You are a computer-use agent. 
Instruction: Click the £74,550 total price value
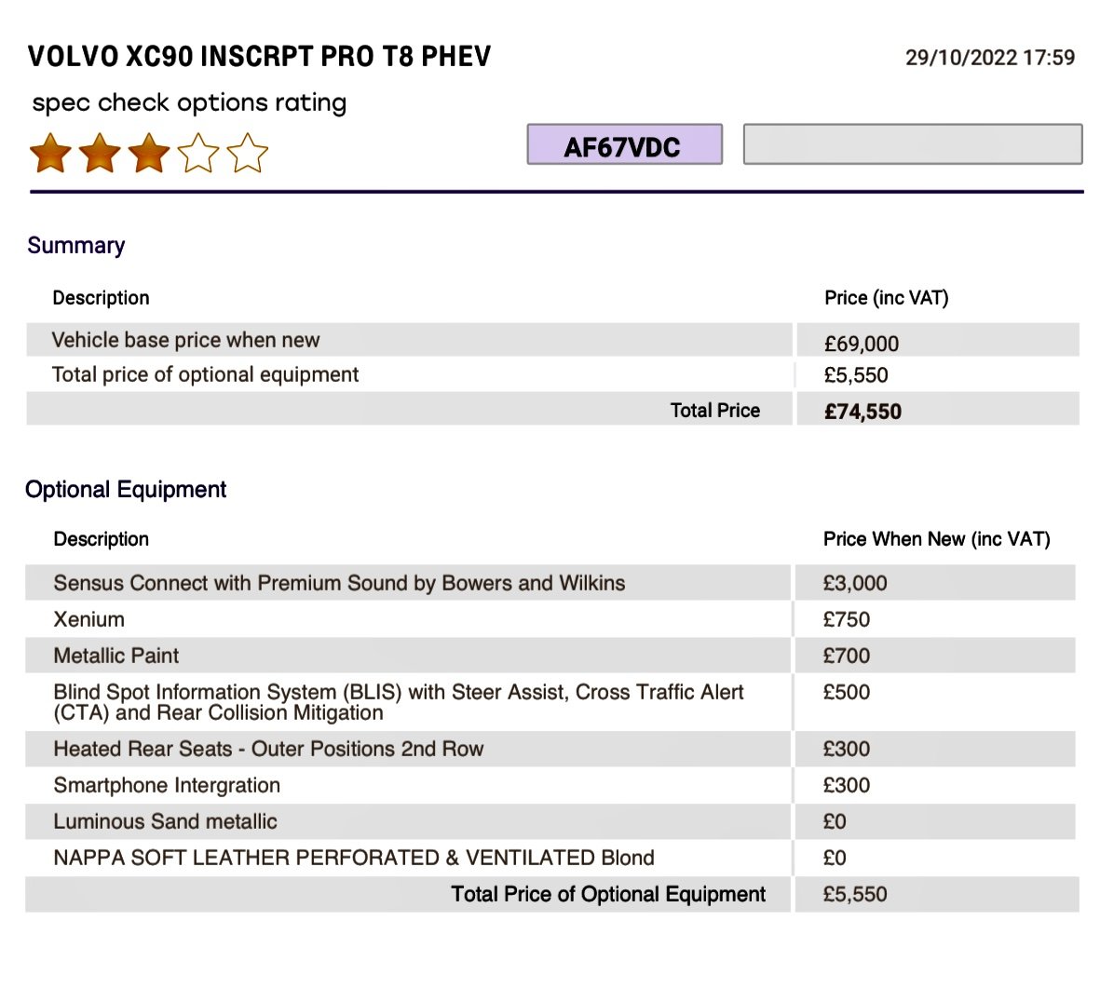pyautogui.click(x=863, y=412)
